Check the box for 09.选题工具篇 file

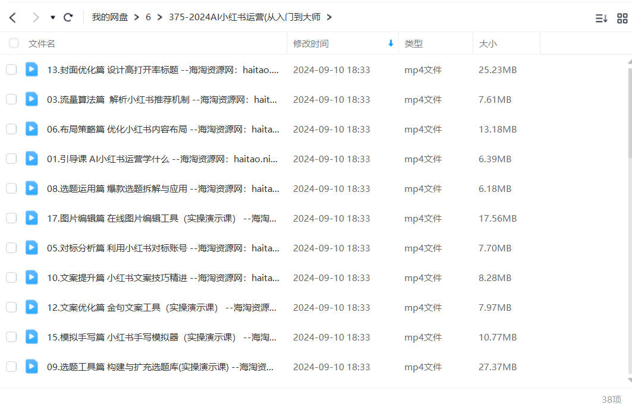(x=11, y=367)
